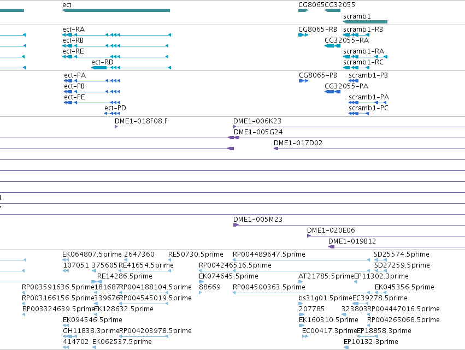Viewport: 465px width, 350px height.
Task: Click EST SD27259.5prime
Action: (x=402, y=265)
